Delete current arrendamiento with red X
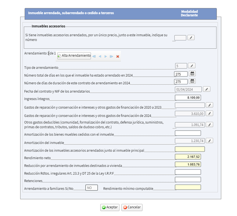237x216 pixels. tap(118, 56)
